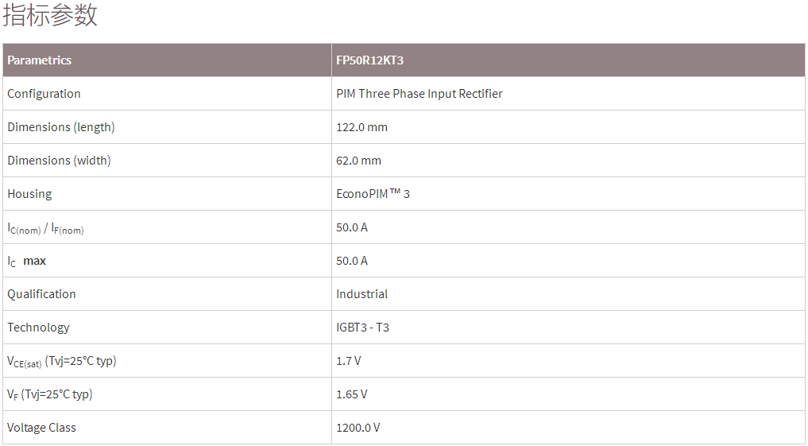Select the 1.65 V value cell
This screenshot has height=446, width=808.
tap(352, 394)
